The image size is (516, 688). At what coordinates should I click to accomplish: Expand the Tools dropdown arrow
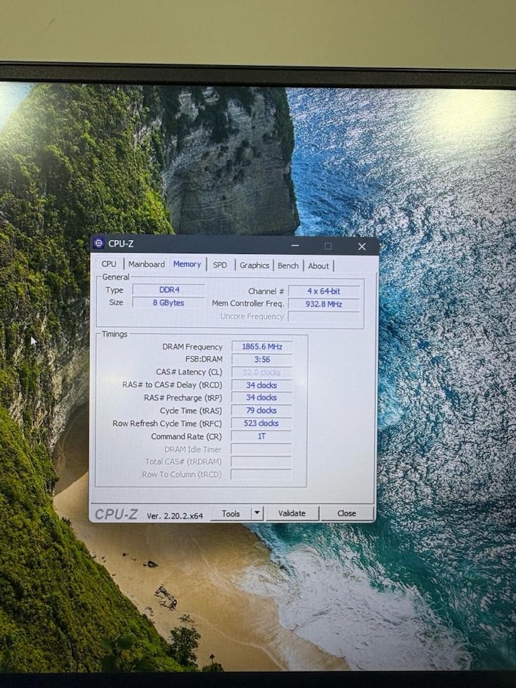pos(257,513)
